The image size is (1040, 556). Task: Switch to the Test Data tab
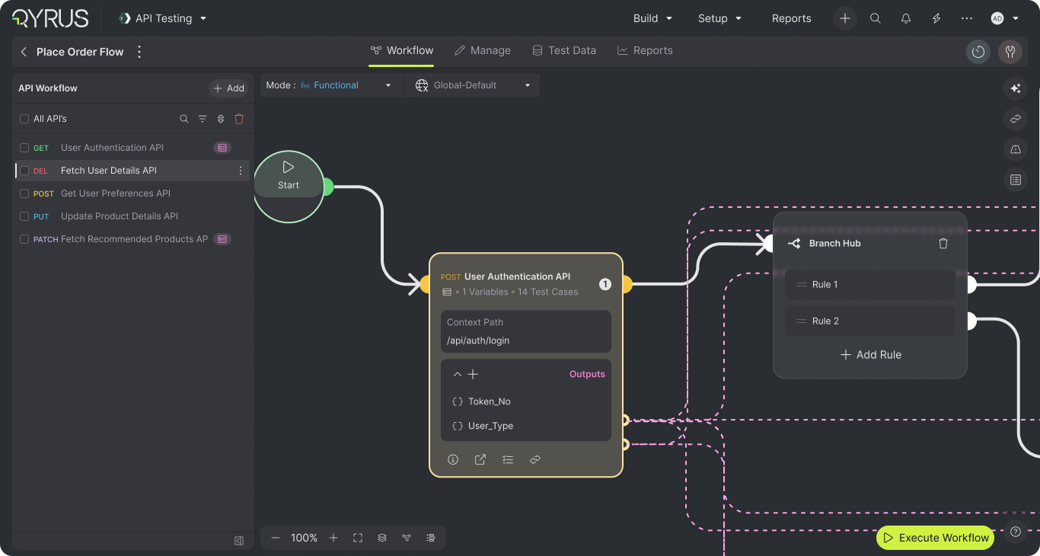coord(564,50)
